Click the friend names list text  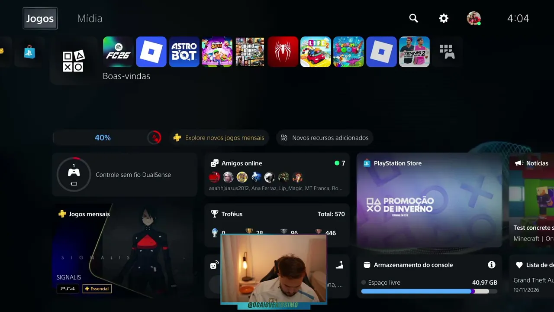point(276,188)
